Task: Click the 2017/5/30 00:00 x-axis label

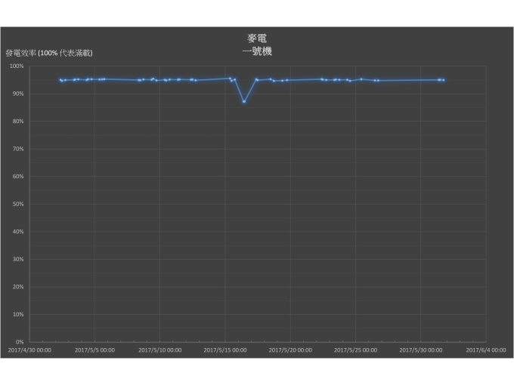Action: click(x=420, y=350)
